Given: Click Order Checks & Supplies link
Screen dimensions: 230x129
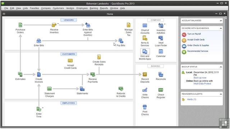Looking at the screenshot, I should click(198, 46).
